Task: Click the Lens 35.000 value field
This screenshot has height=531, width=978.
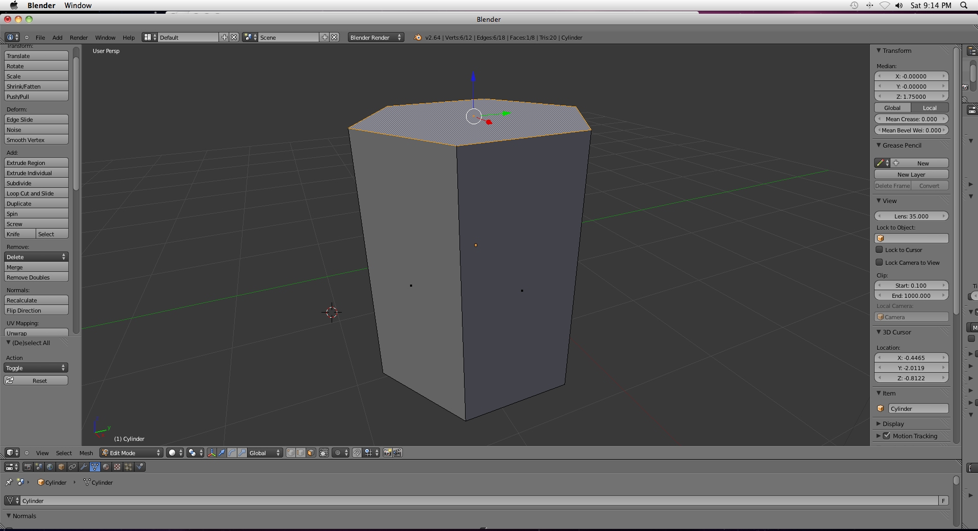Action: coord(911,216)
